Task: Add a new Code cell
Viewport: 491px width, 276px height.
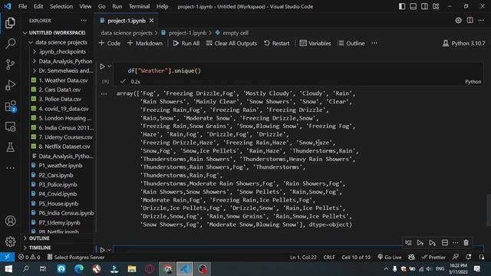Action: 110,43
